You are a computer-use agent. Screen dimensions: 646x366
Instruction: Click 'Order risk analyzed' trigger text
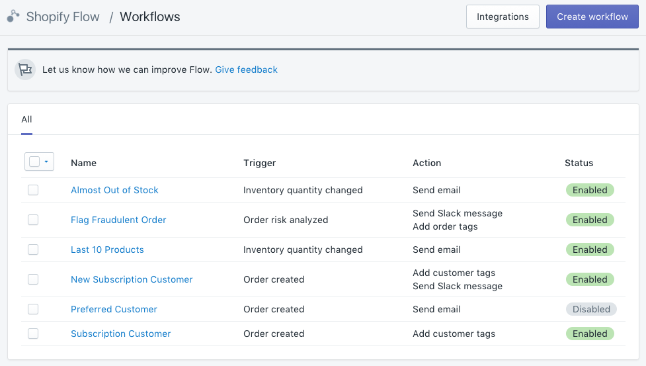click(x=286, y=220)
